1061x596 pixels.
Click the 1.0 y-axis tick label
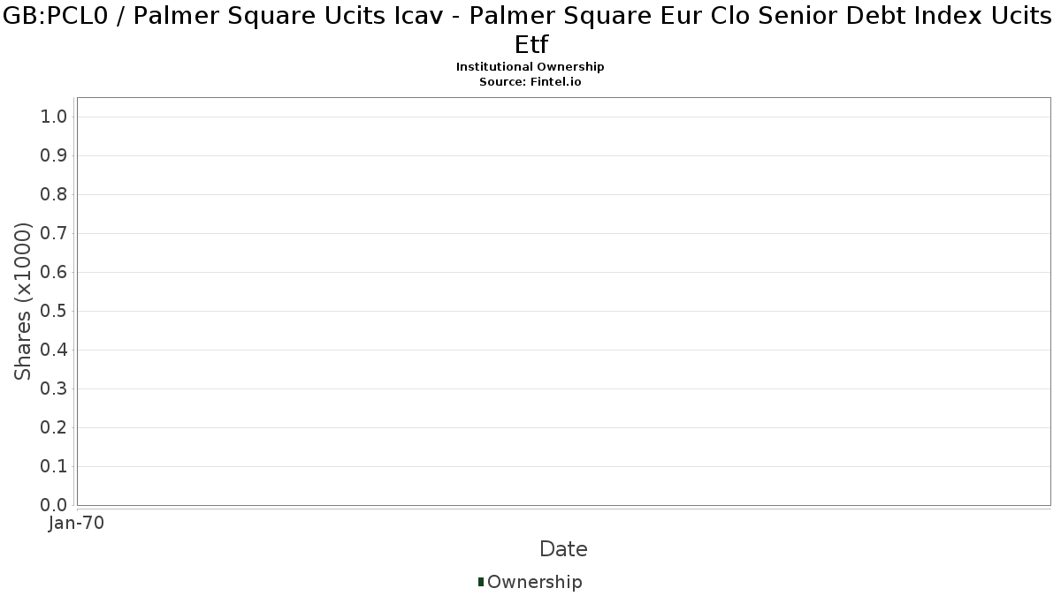pyautogui.click(x=54, y=117)
